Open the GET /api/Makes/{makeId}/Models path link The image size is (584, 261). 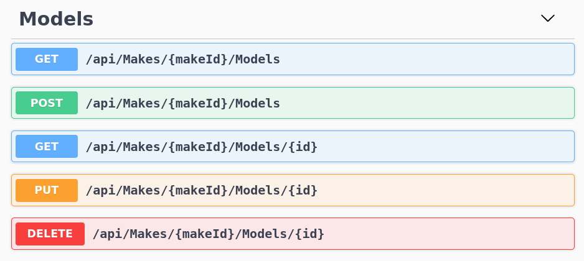click(x=182, y=60)
